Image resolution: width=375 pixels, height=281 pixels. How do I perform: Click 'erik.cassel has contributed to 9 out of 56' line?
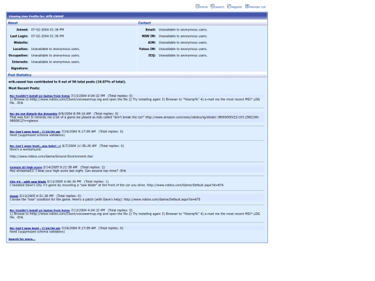click(67, 82)
